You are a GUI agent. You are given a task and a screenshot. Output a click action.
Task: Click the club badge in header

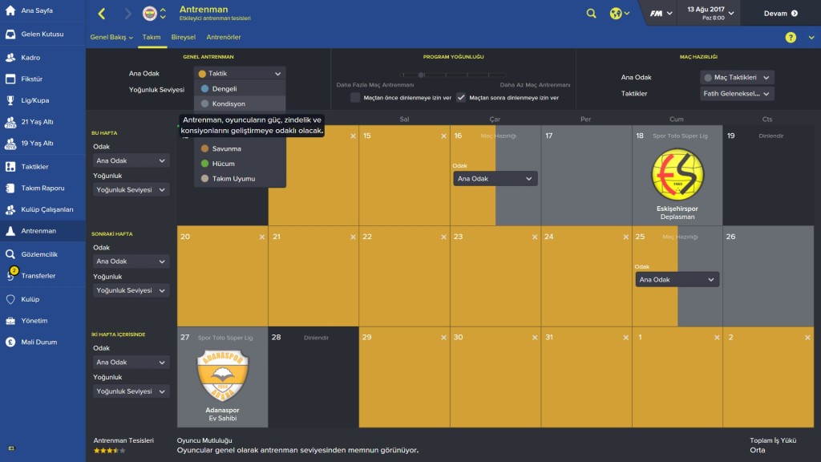150,14
